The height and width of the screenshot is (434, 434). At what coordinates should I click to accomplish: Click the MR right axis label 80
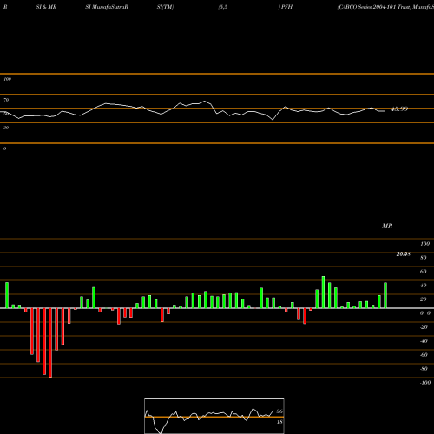[x=423, y=258]
